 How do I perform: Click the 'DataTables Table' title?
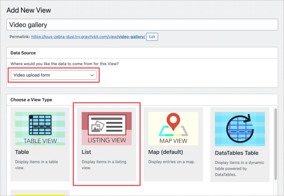tap(237, 153)
